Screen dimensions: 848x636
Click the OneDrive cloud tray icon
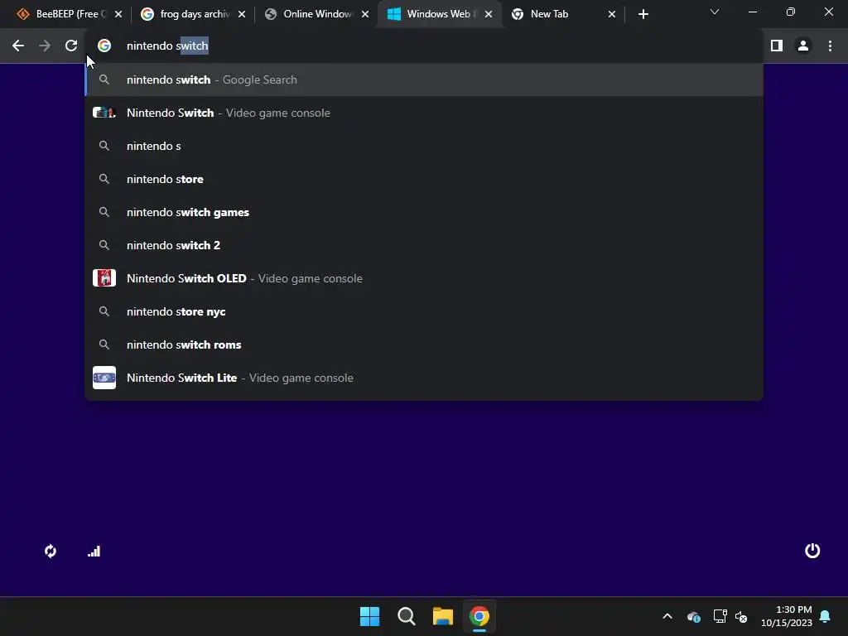tap(694, 616)
